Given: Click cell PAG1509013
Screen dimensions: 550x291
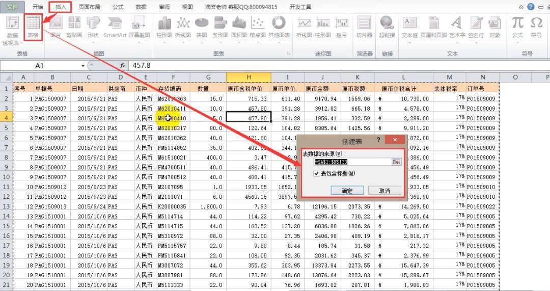Looking at the screenshot, I should 52,206.
